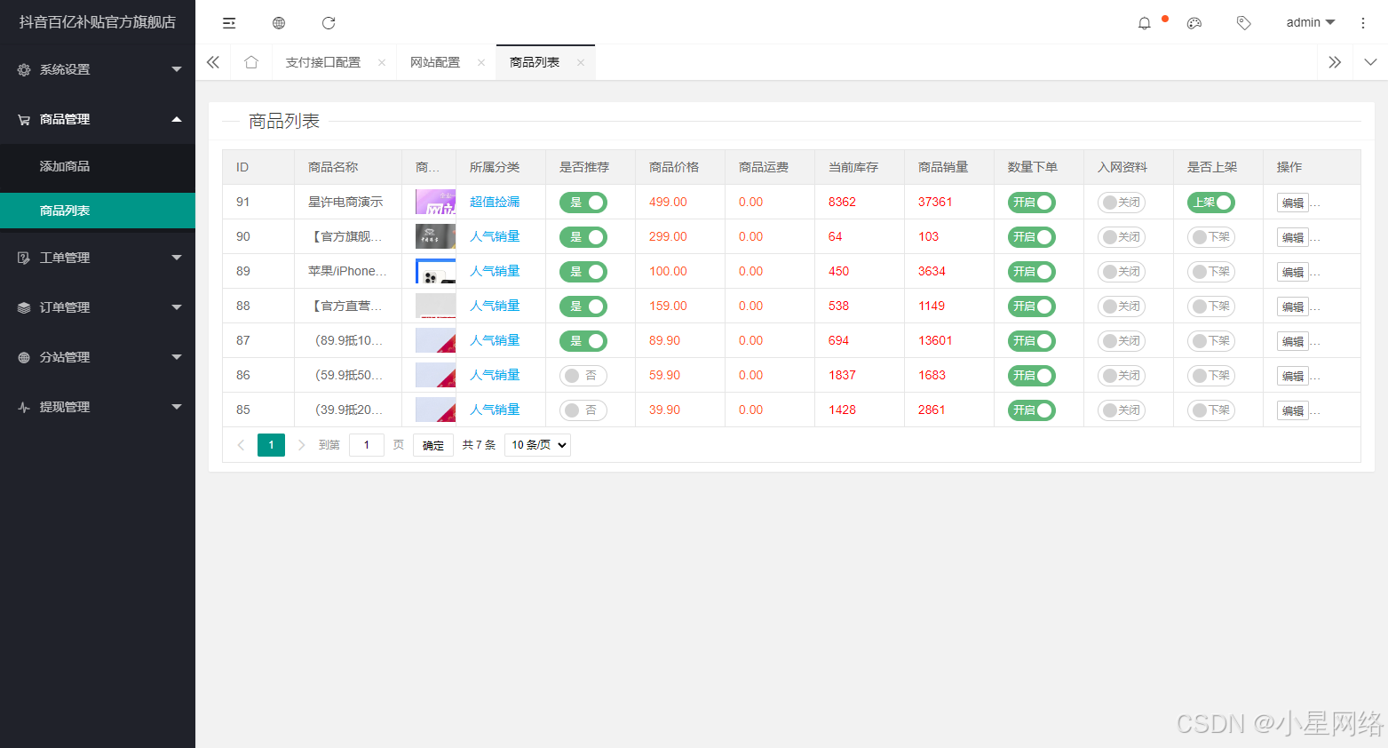Viewport: 1388px width, 748px height.
Task: Collapse the 商品管理 sidebar menu
Action: pos(98,119)
